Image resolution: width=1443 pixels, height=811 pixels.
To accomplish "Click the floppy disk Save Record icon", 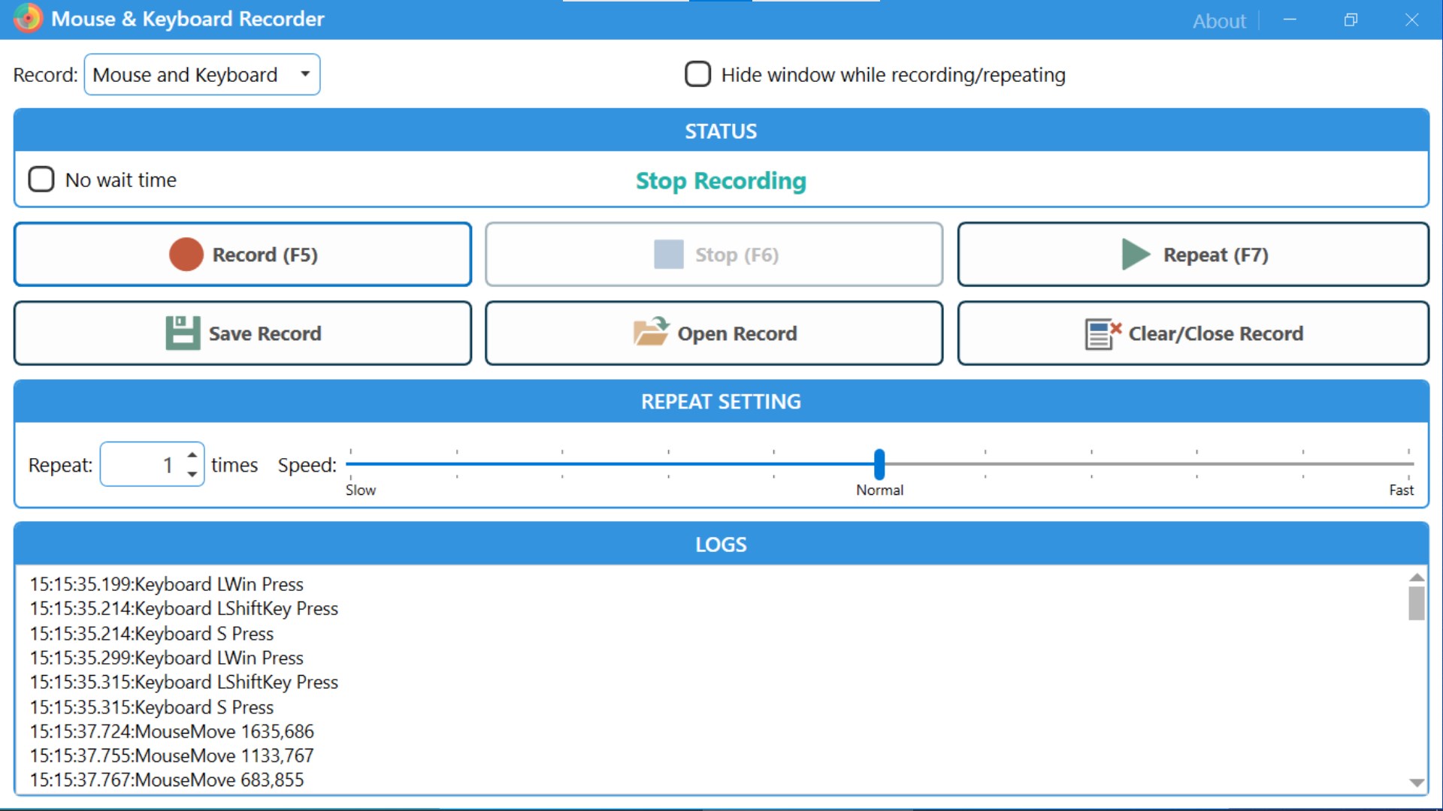I will click(x=183, y=333).
